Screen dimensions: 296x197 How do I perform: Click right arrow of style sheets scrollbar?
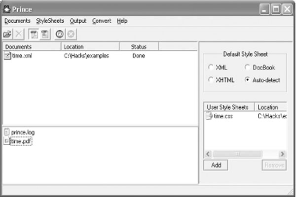(x=282, y=154)
